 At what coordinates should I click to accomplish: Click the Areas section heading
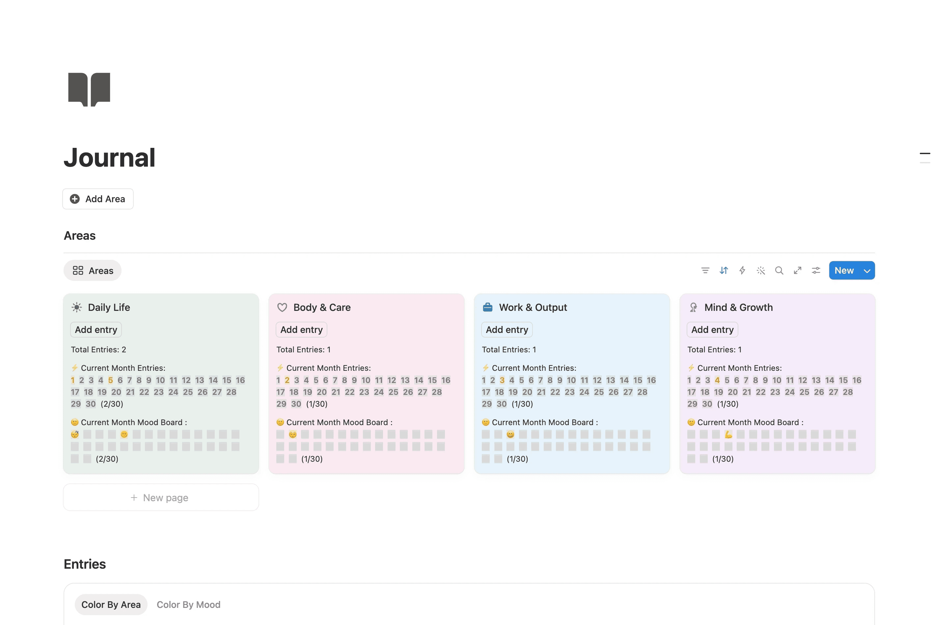coord(80,235)
